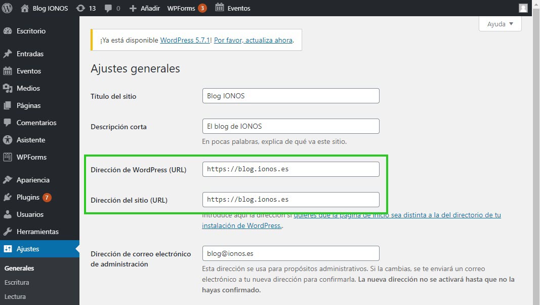Click into the Descripción corta field

[x=290, y=126]
